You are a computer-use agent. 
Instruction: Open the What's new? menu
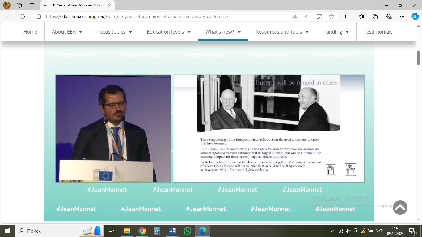pos(223,32)
